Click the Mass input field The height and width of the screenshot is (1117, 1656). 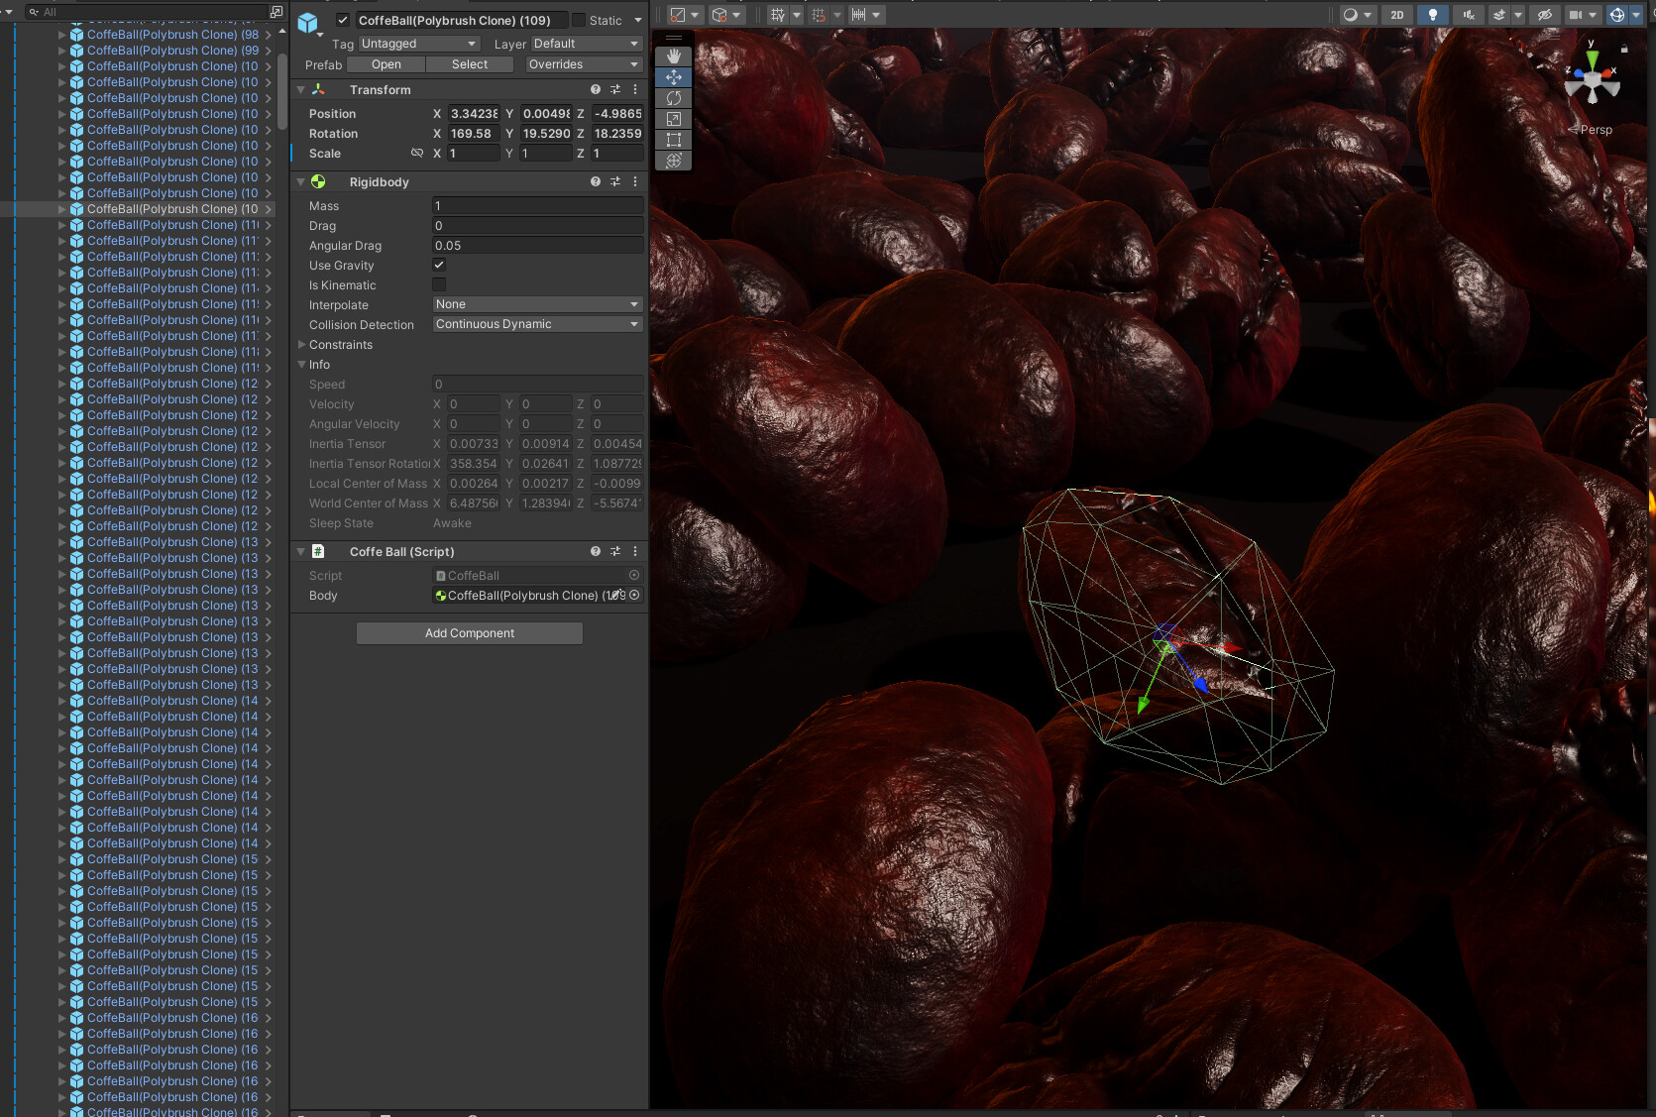[x=537, y=206]
